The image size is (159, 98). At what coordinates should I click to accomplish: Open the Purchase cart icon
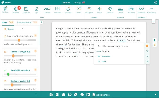(x=5, y=10)
